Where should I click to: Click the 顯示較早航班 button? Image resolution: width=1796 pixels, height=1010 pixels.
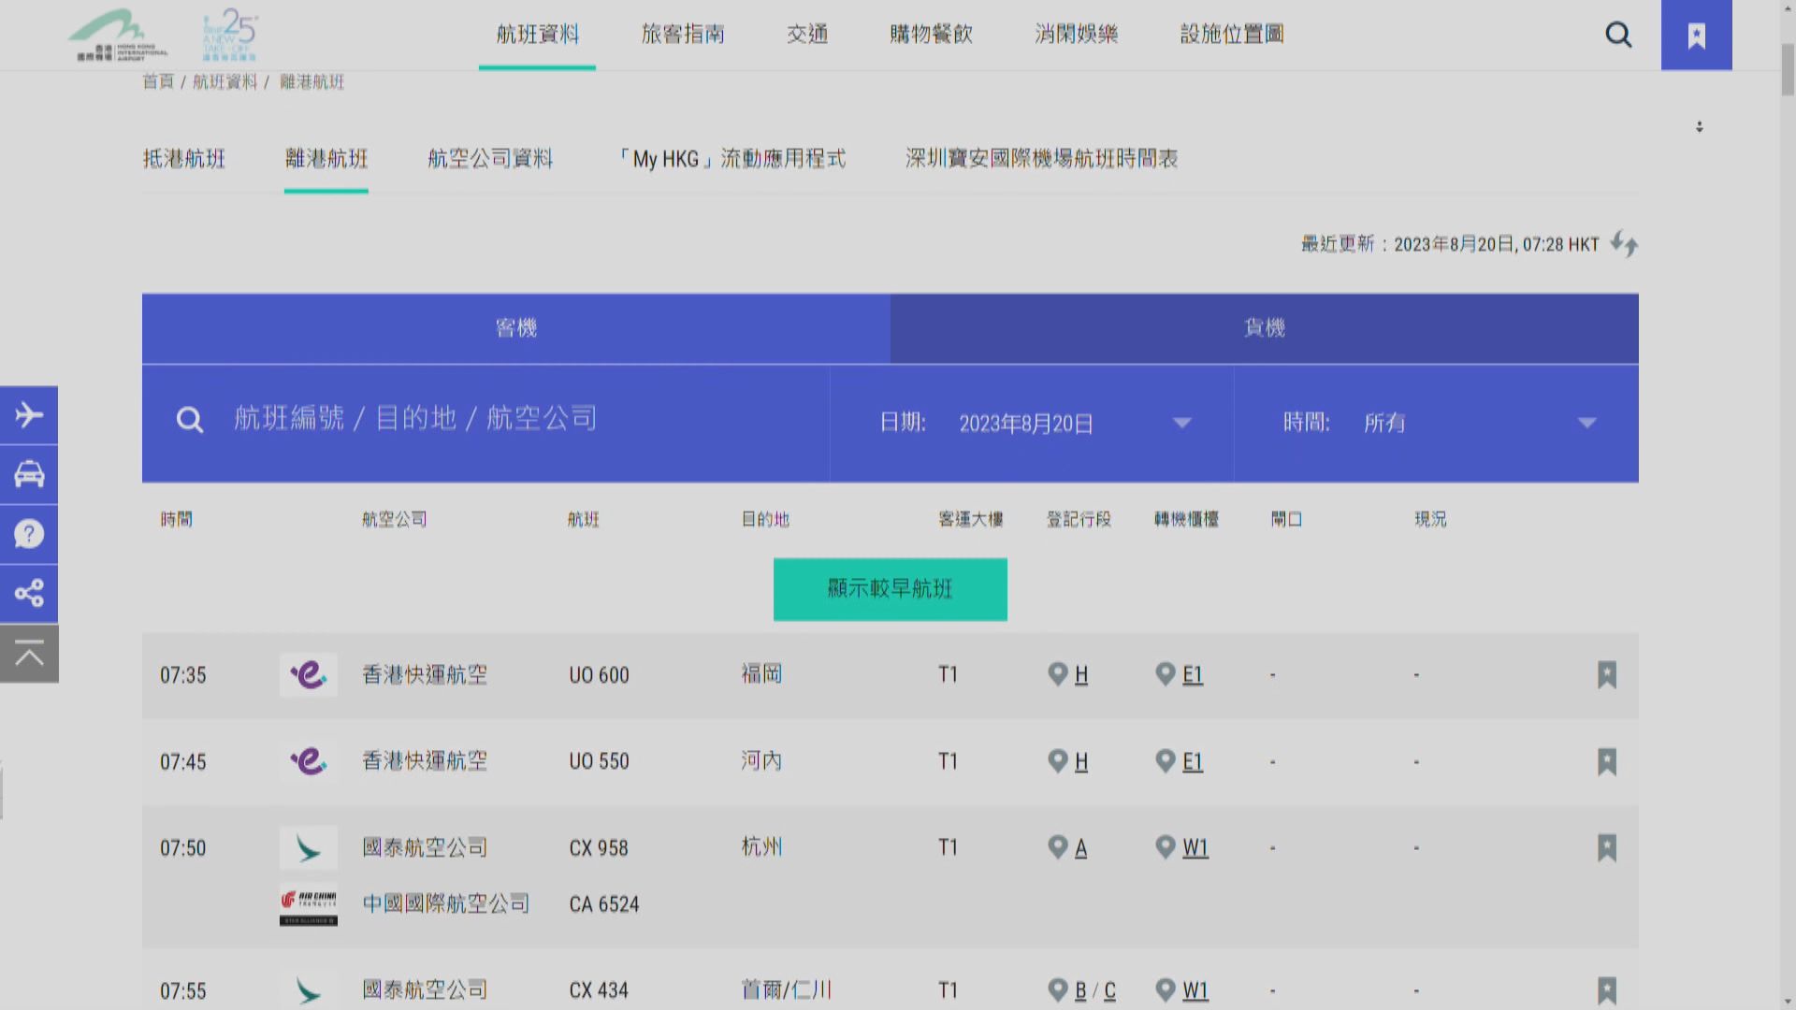(x=890, y=589)
